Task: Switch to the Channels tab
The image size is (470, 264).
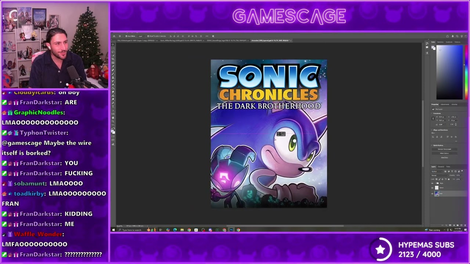Action: [441, 166]
